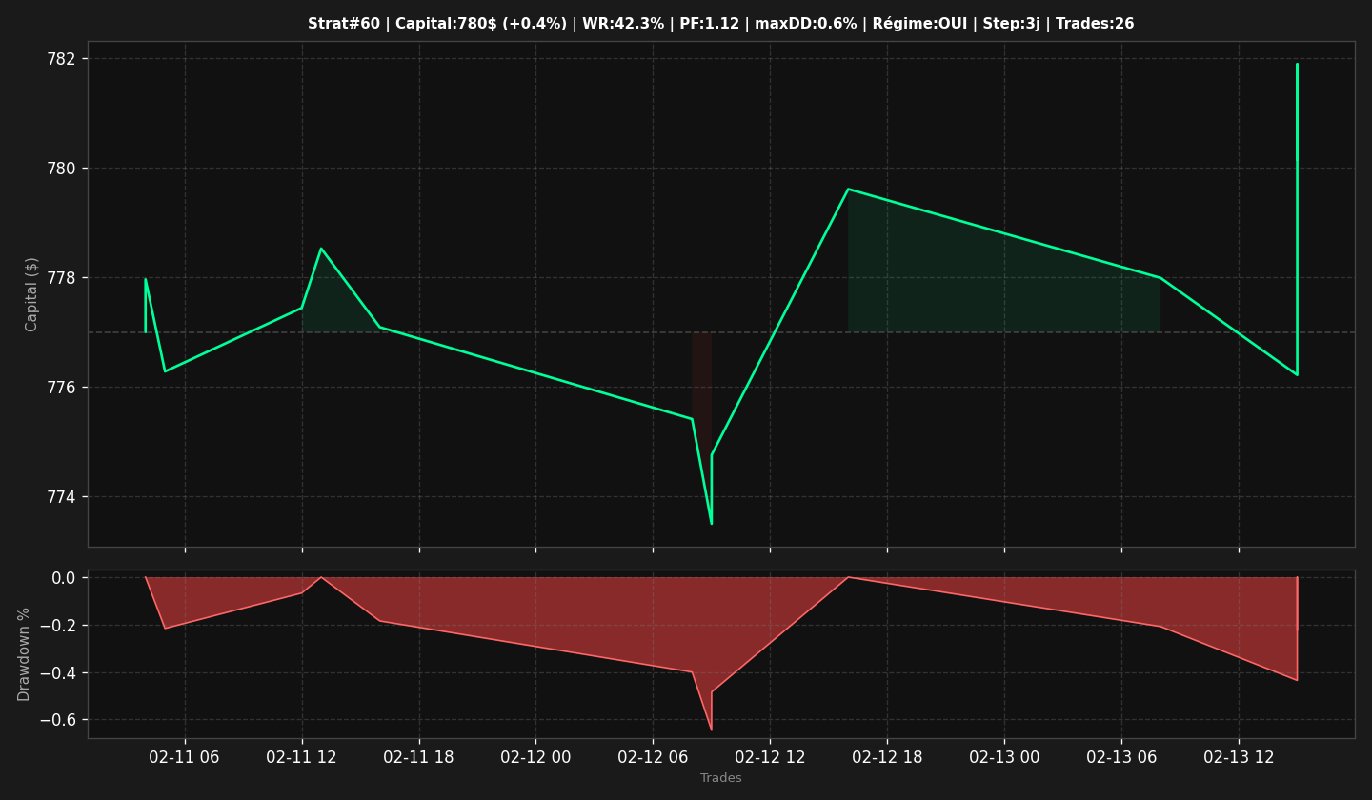This screenshot has width=1372, height=800.
Task: Click the 774 capital axis tick label
Action: (59, 497)
